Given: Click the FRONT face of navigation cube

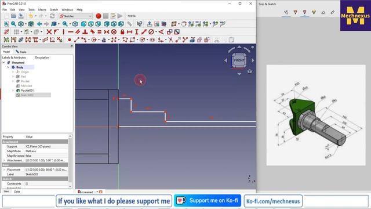Looking at the screenshot, I should (x=239, y=60).
